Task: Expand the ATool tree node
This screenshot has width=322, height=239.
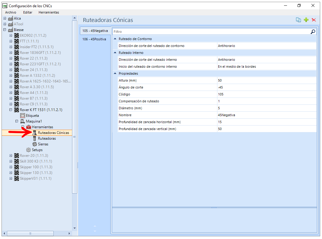Action: tap(5, 24)
